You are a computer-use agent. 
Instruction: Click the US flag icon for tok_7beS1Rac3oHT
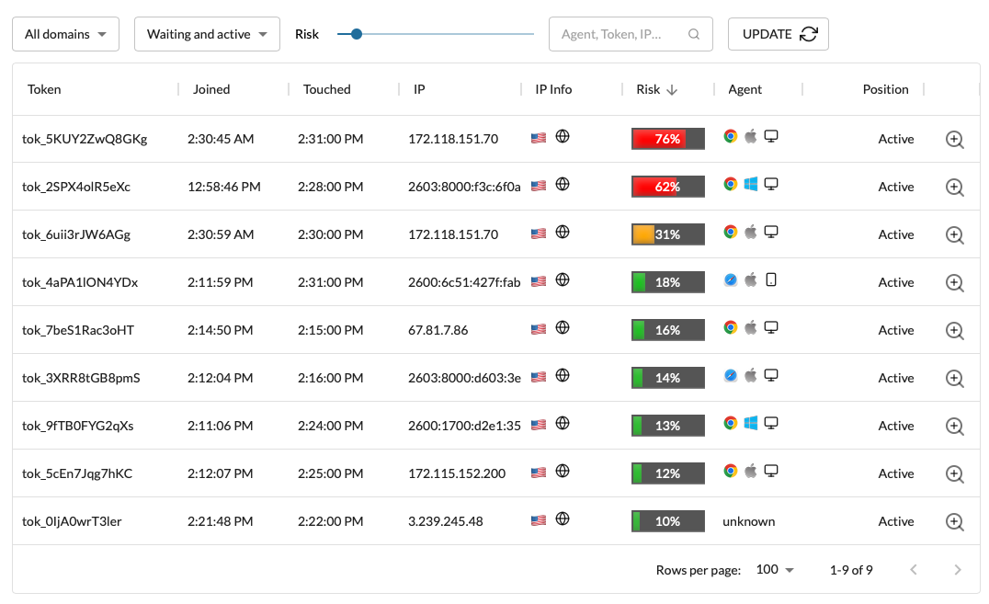(x=539, y=326)
